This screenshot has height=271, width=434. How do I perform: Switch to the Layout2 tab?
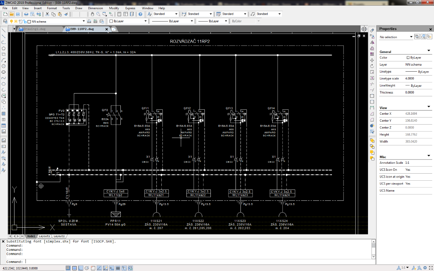(59, 236)
